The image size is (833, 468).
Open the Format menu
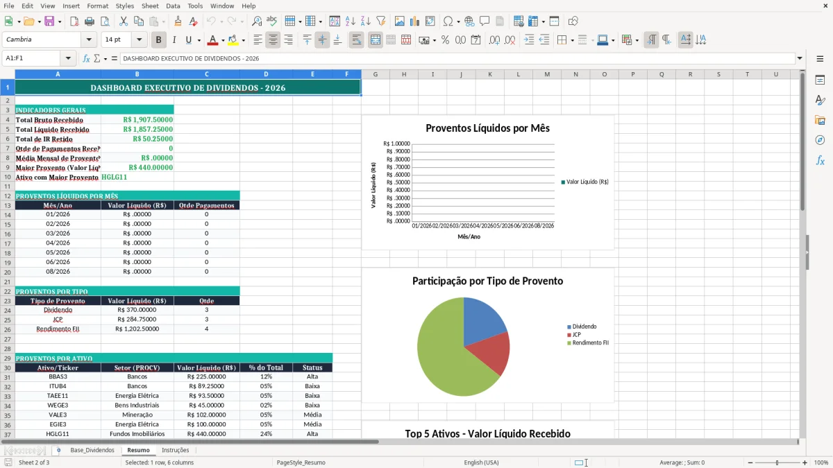[x=97, y=6]
